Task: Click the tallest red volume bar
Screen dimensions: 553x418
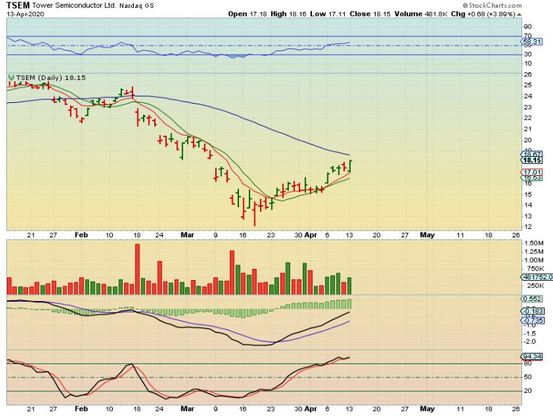Action: click(137, 270)
